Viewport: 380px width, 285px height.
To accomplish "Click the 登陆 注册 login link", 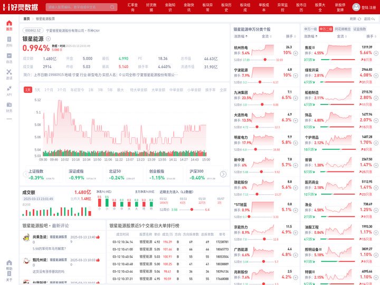I will pyautogui.click(x=368, y=7).
